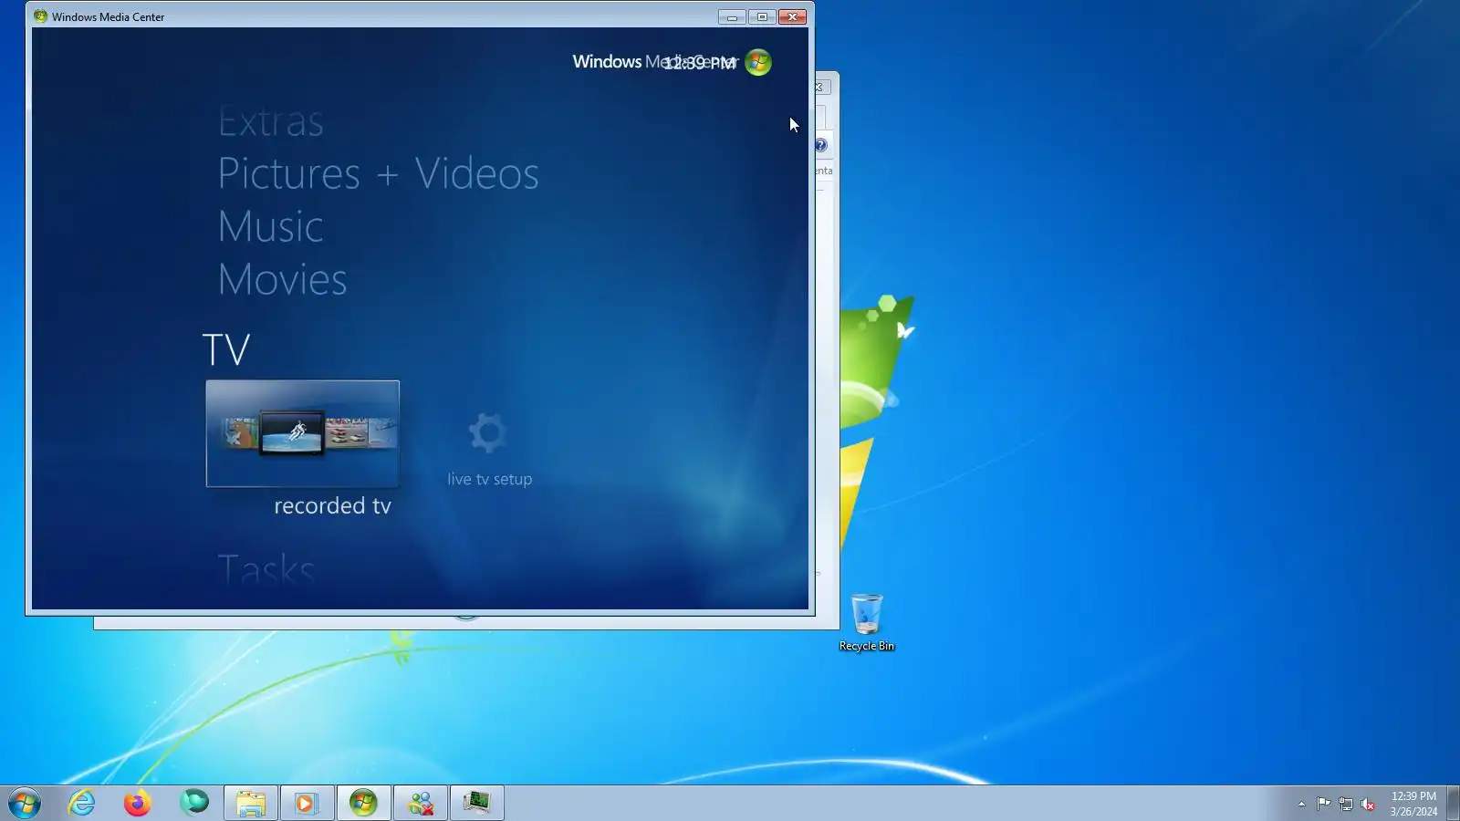Open Action Center flag icon
Screen dimensions: 1460x821
(1323, 804)
